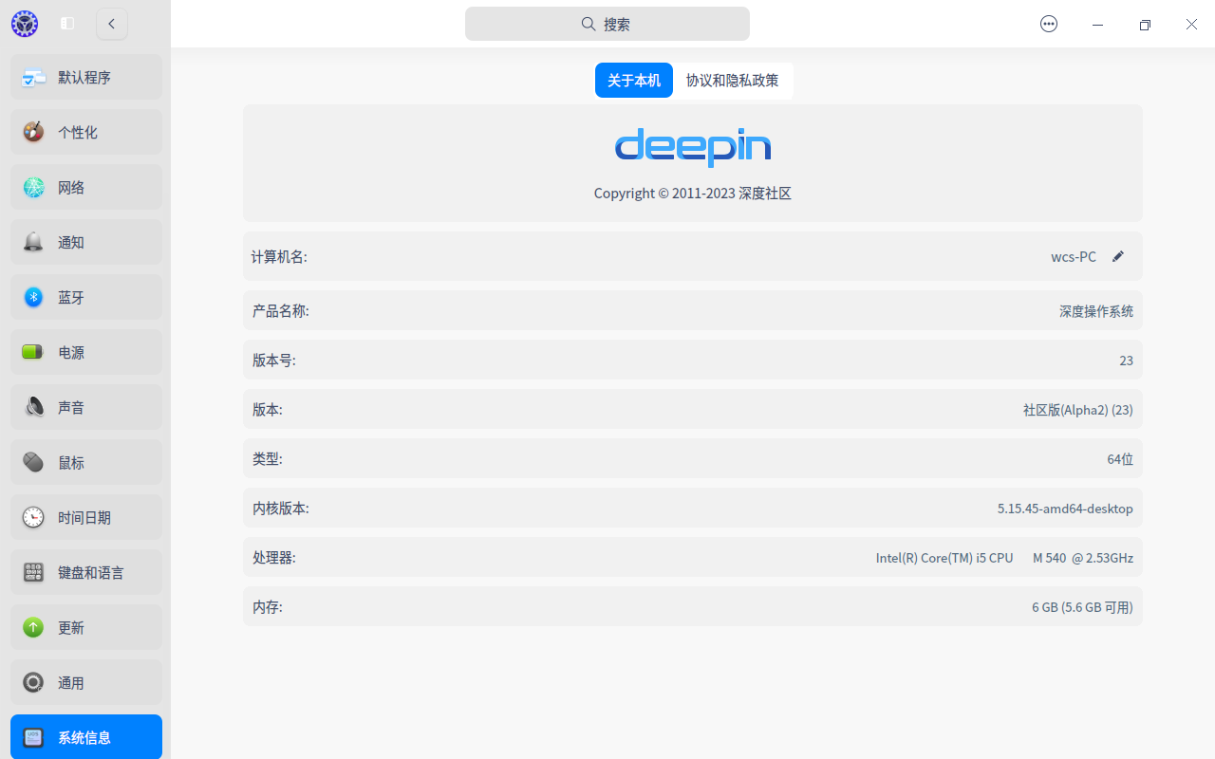This screenshot has height=759, width=1215.
Task: Open the more options ellipsis menu
Action: (1048, 24)
